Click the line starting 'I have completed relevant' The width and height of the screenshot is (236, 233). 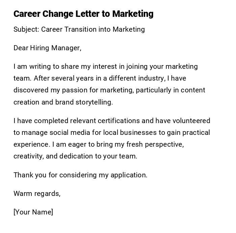point(112,121)
